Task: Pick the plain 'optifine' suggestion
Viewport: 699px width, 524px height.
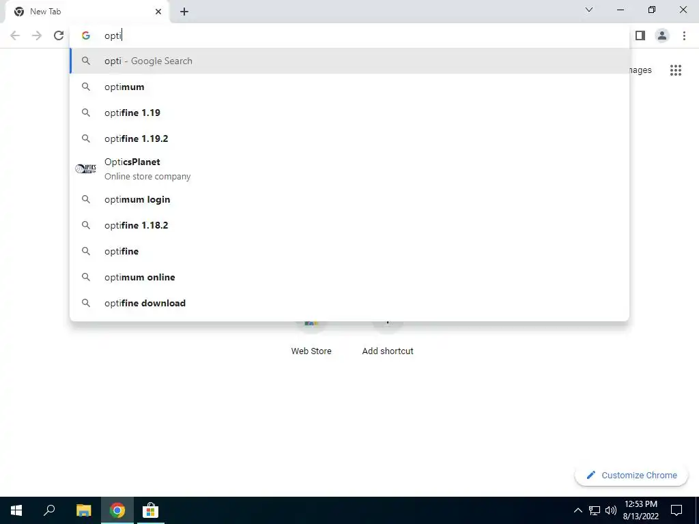Action: [349, 251]
